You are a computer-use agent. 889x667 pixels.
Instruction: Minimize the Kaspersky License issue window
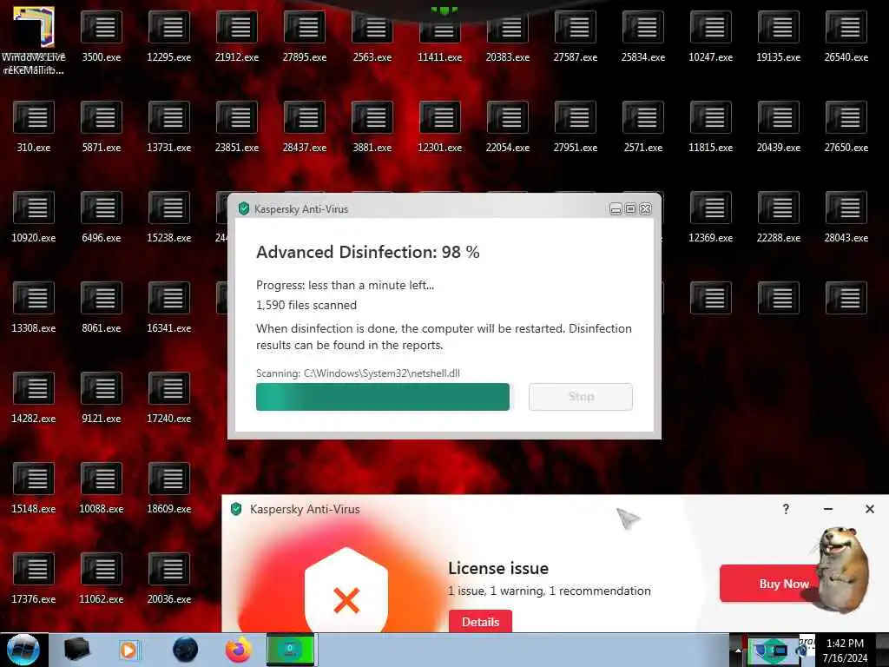pos(827,509)
